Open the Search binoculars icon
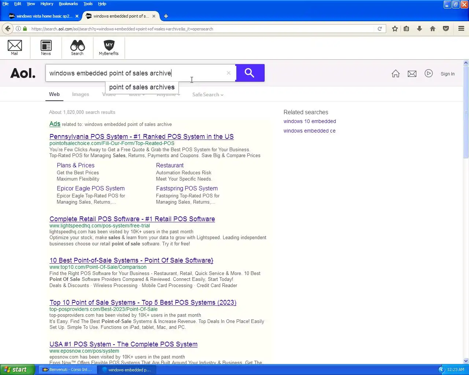Image resolution: width=469 pixels, height=375 pixels. coord(77,48)
